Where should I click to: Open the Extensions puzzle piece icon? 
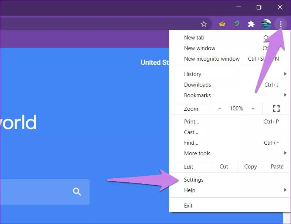click(251, 24)
